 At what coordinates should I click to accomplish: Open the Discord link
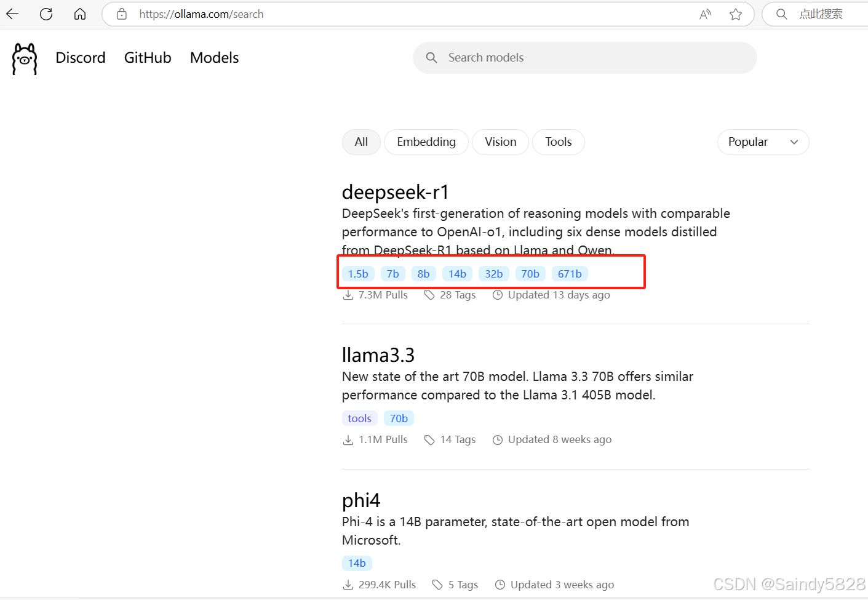[x=81, y=58]
